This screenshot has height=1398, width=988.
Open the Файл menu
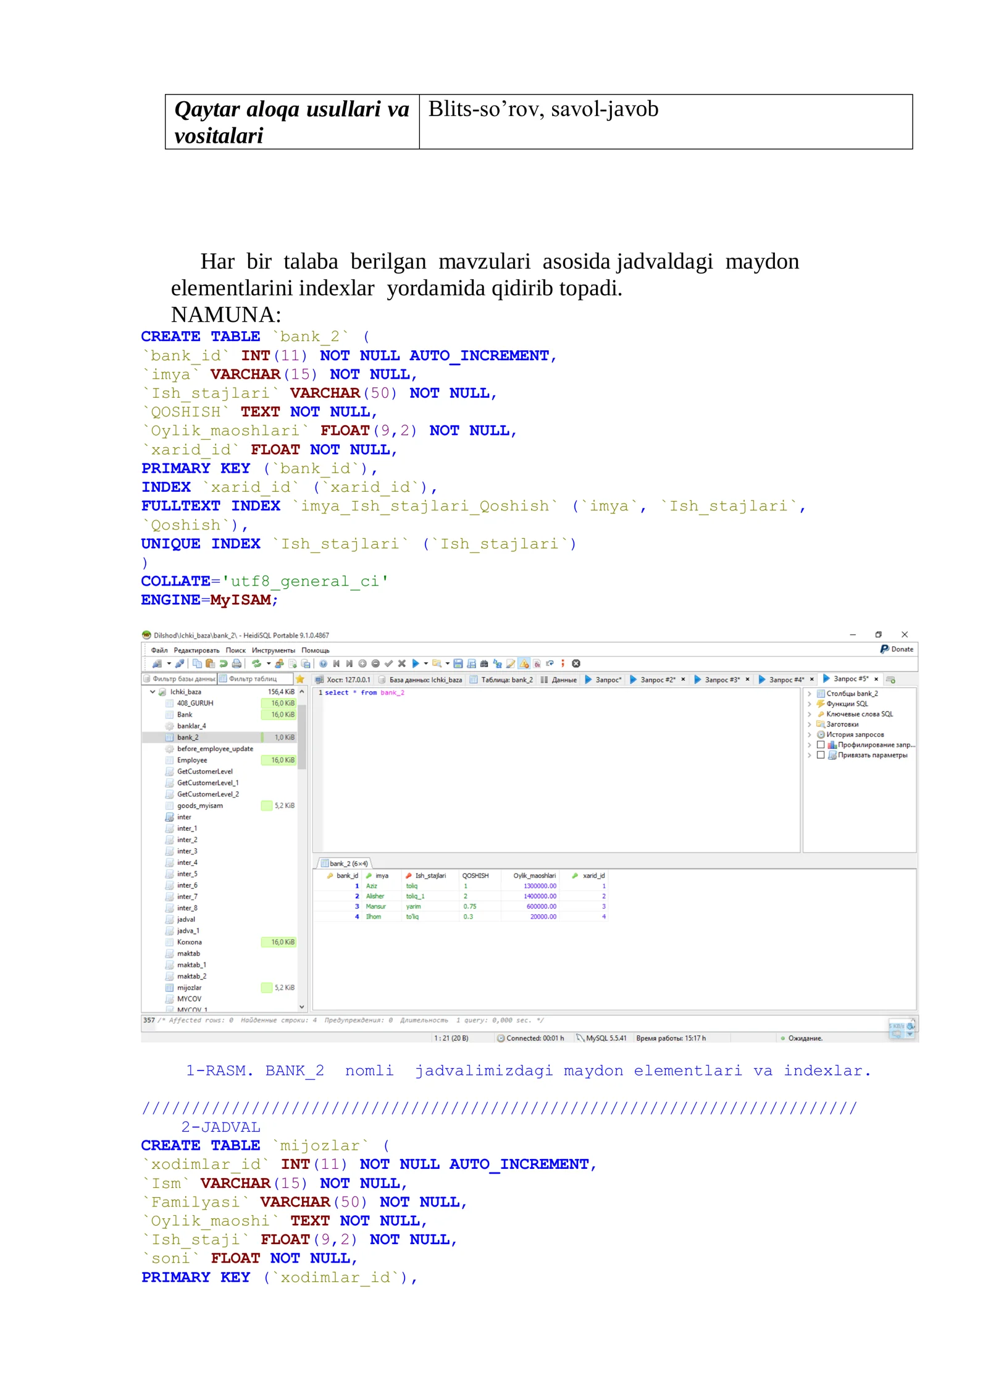click(159, 650)
